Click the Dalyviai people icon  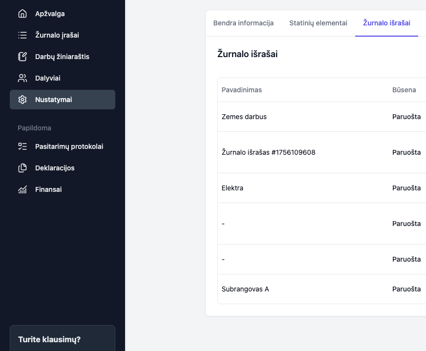[22, 78]
